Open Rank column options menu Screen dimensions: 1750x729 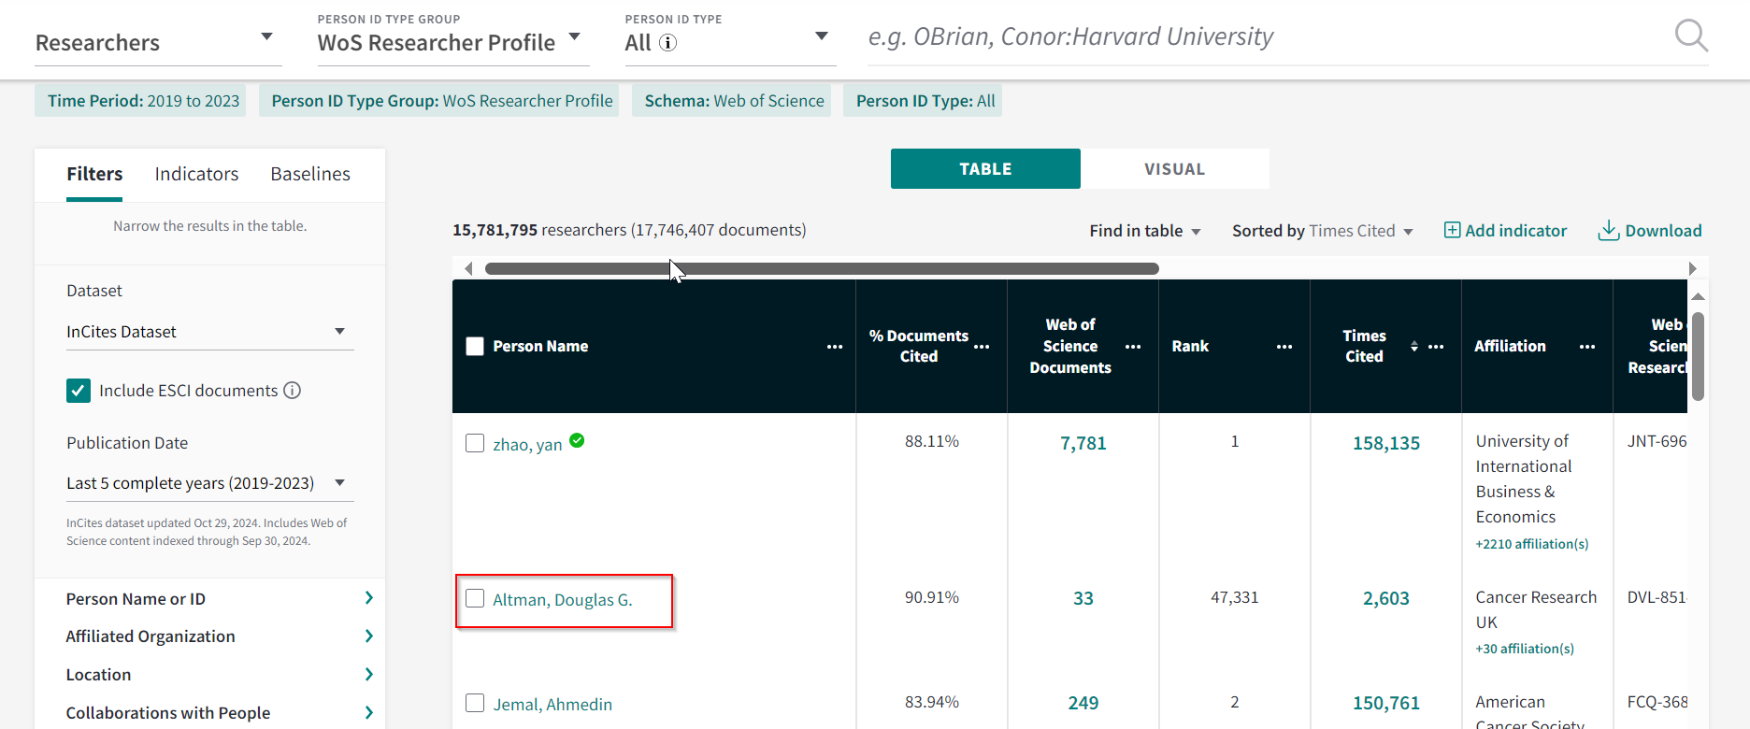click(1284, 347)
